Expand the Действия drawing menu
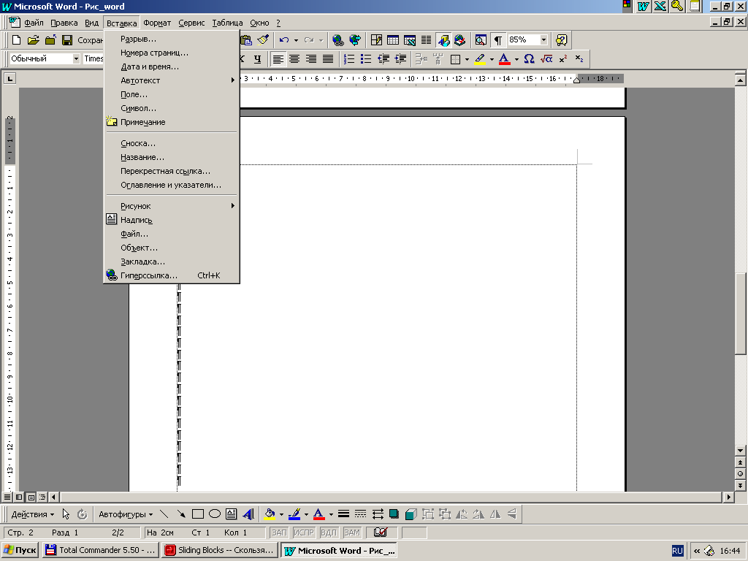Image resolution: width=748 pixels, height=561 pixels. 32,514
